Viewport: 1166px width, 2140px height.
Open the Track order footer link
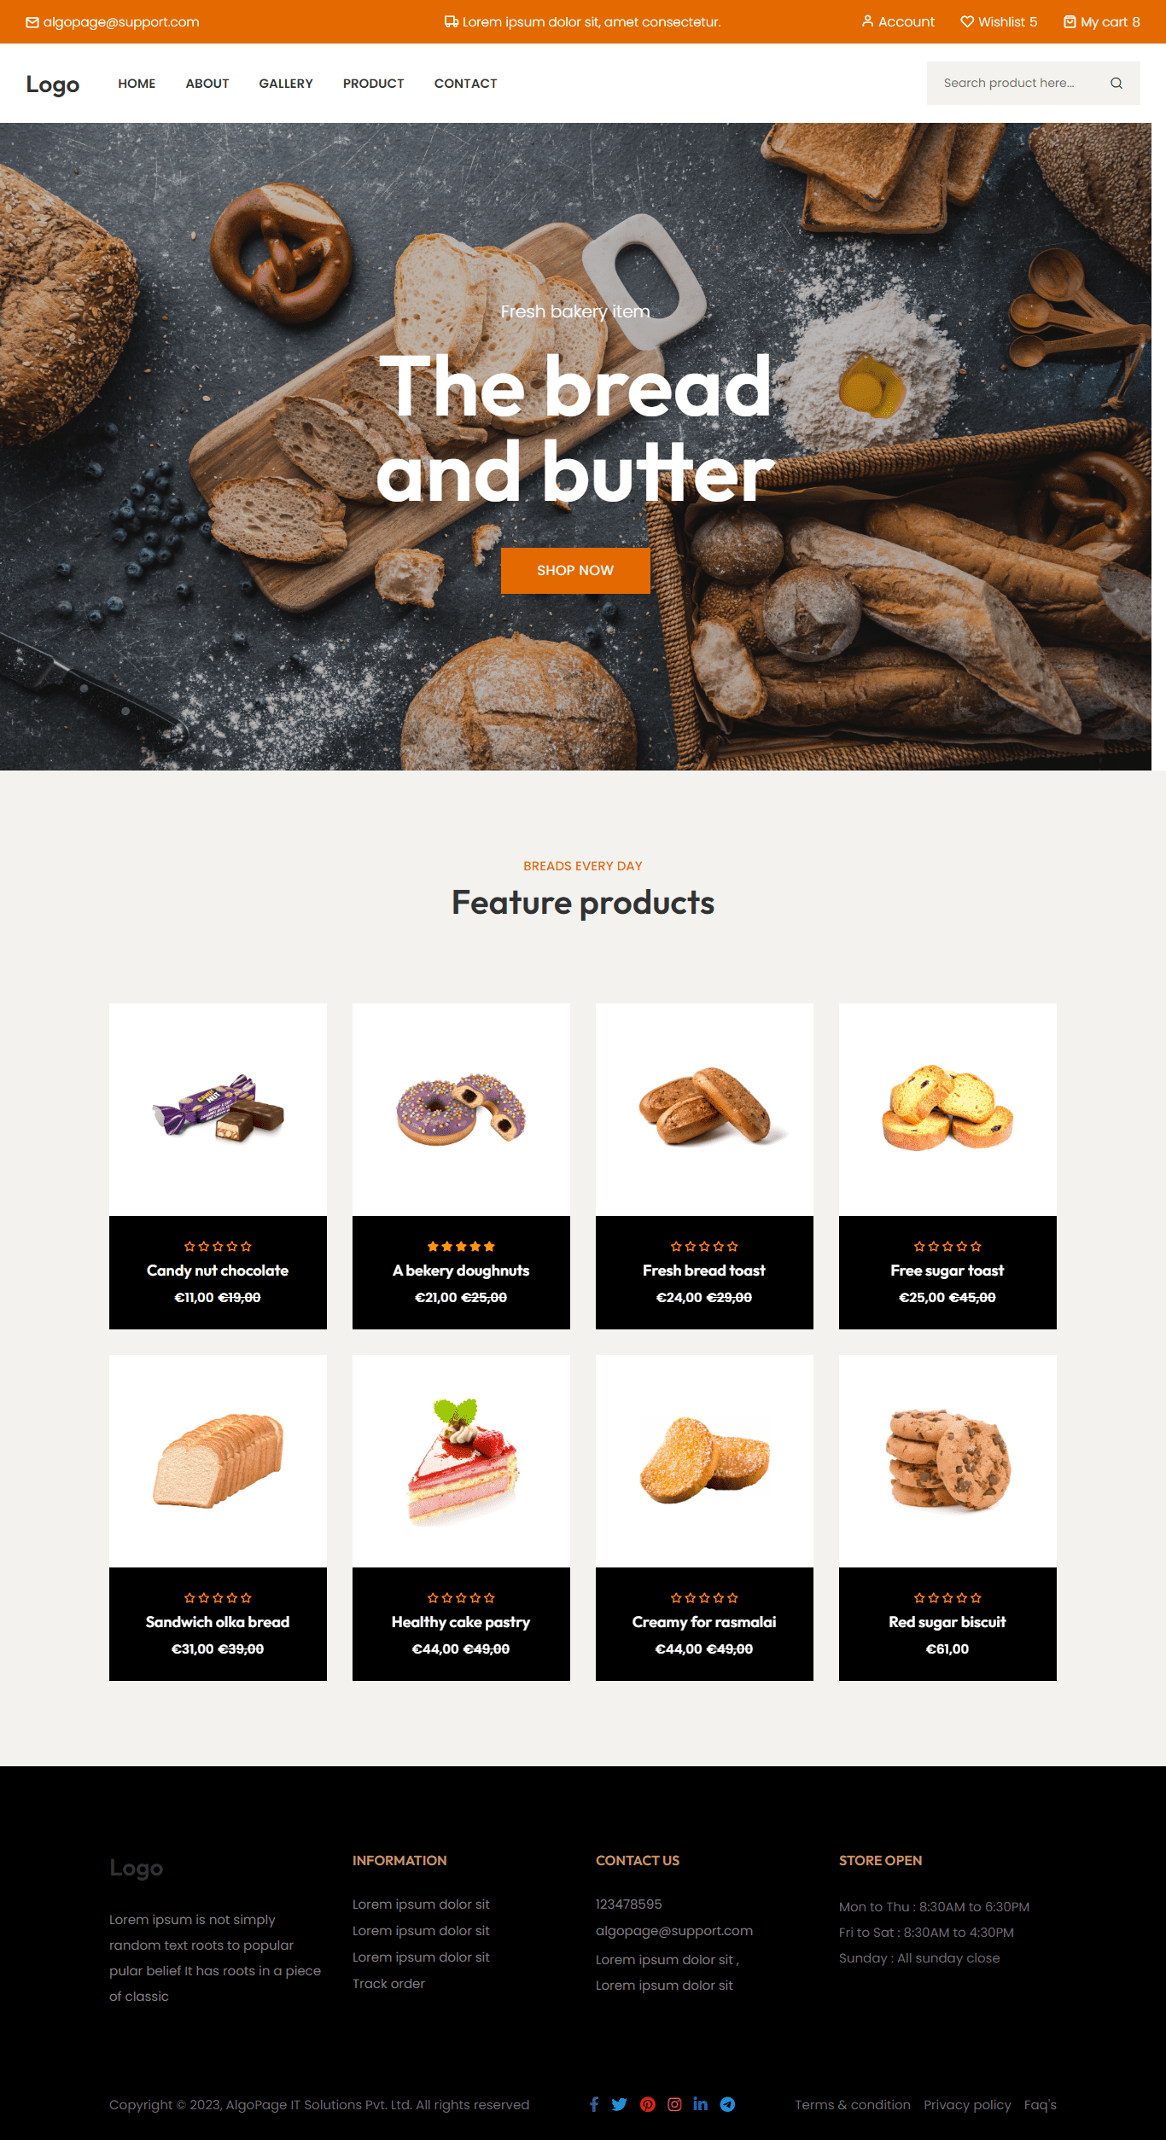388,1983
